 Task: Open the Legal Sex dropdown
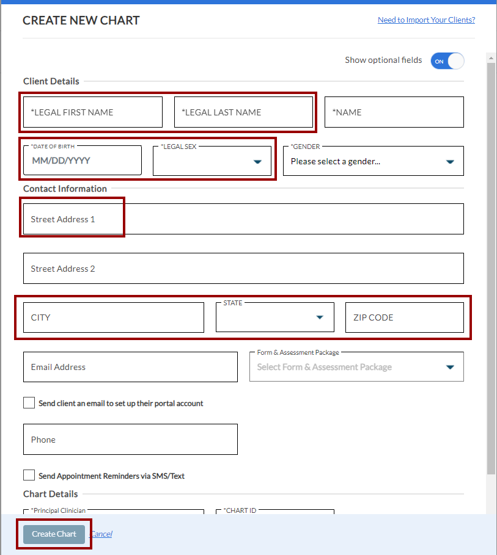click(212, 162)
